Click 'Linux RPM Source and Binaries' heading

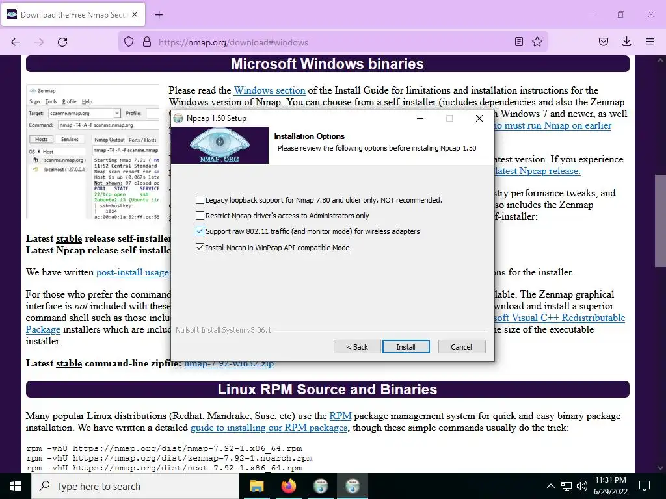pyautogui.click(x=328, y=390)
